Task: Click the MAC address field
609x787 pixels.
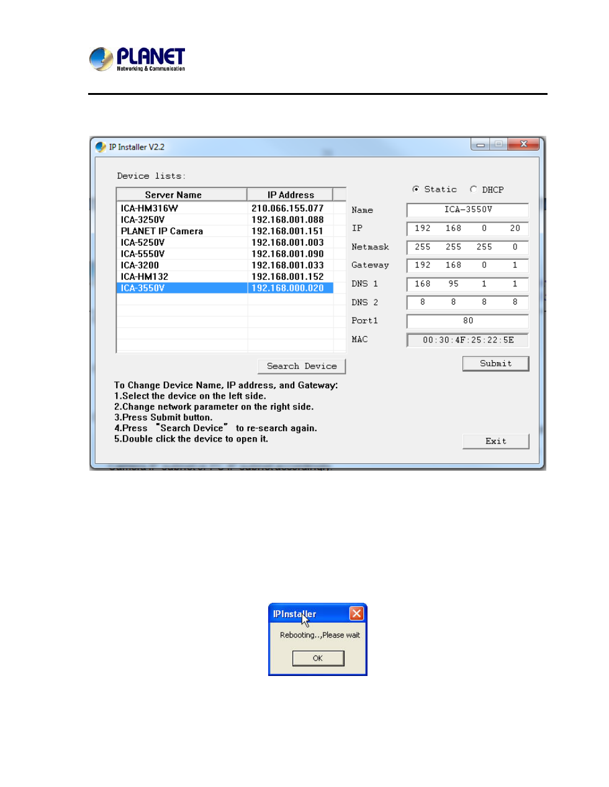Action: 467,340
